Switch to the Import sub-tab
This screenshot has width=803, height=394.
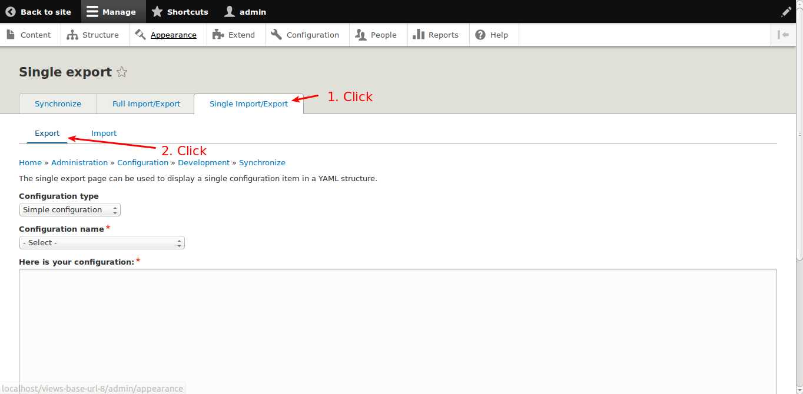click(x=104, y=133)
